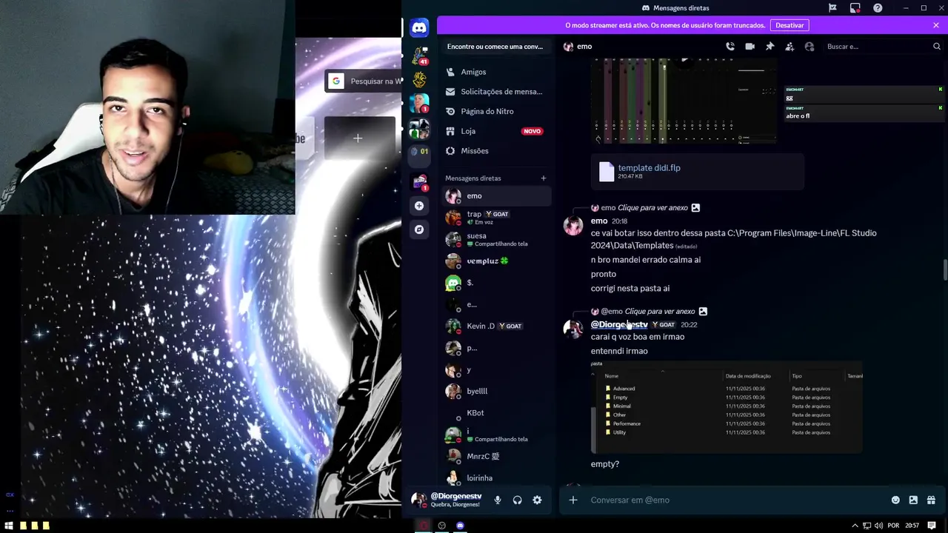Image resolution: width=948 pixels, height=533 pixels.
Task: Open DM with vempluz
Action: pyautogui.click(x=496, y=261)
